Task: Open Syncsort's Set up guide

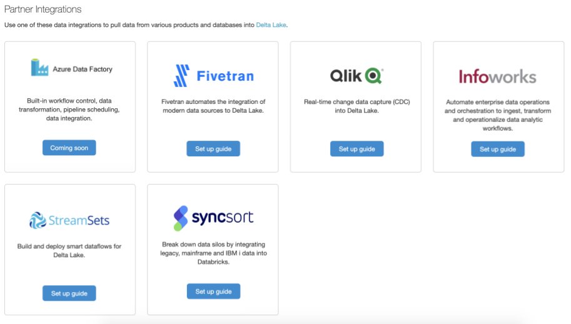Action: click(213, 291)
